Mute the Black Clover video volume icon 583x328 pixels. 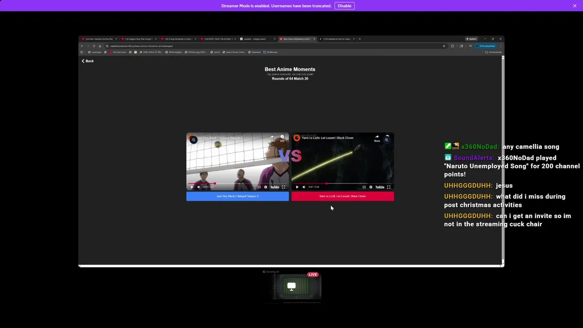[x=304, y=187]
